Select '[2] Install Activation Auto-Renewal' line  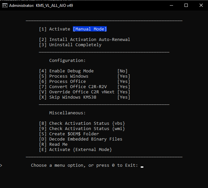[85, 40]
